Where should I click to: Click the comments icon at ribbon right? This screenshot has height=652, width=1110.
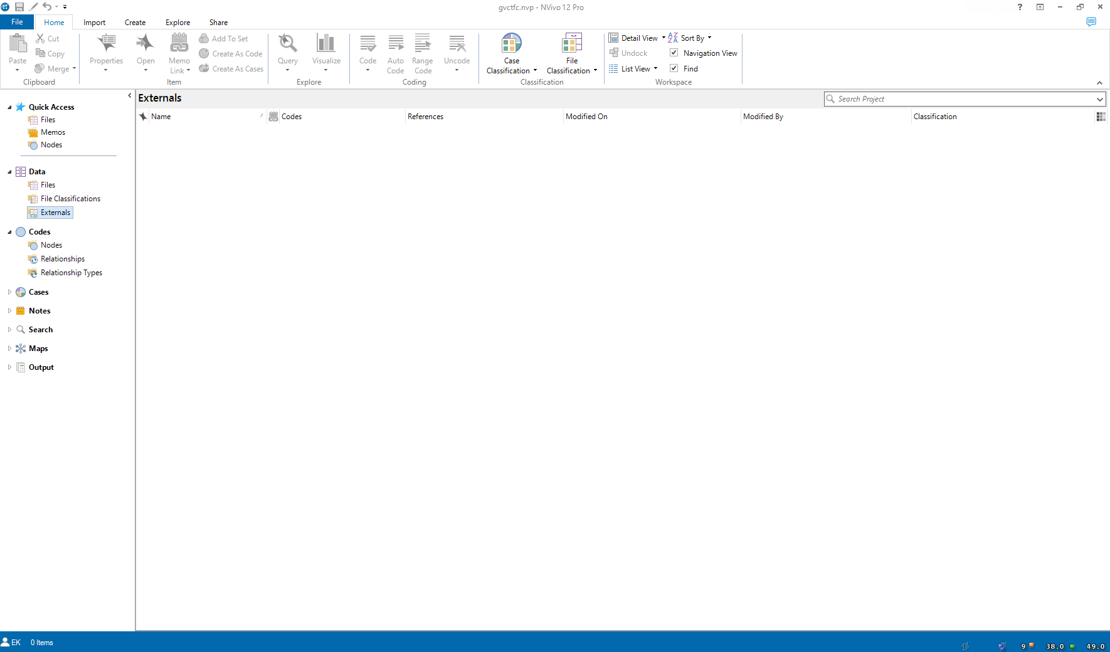pos(1091,22)
